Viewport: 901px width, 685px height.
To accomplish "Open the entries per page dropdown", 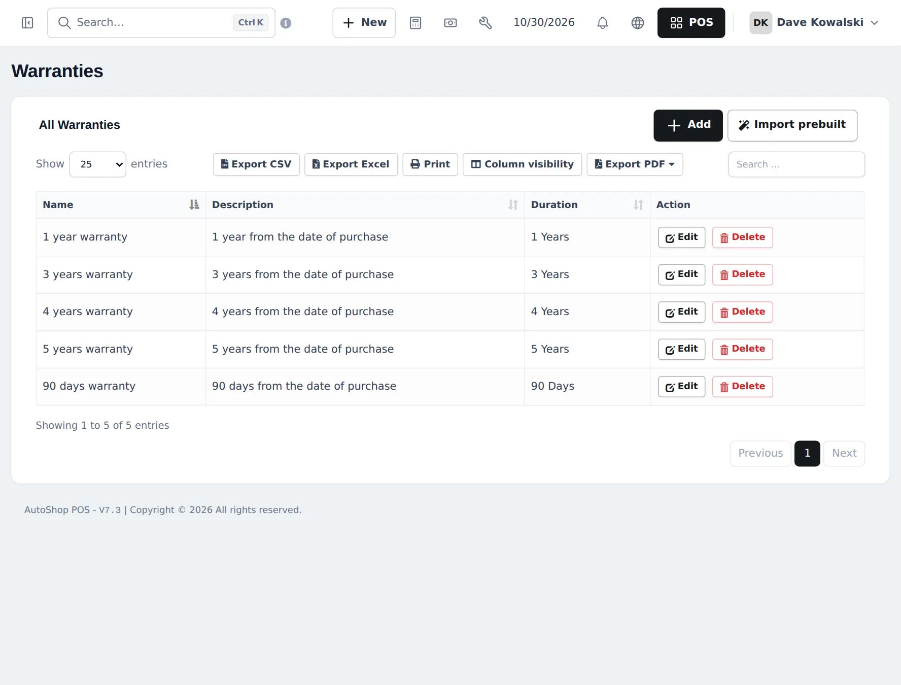I will (x=97, y=164).
